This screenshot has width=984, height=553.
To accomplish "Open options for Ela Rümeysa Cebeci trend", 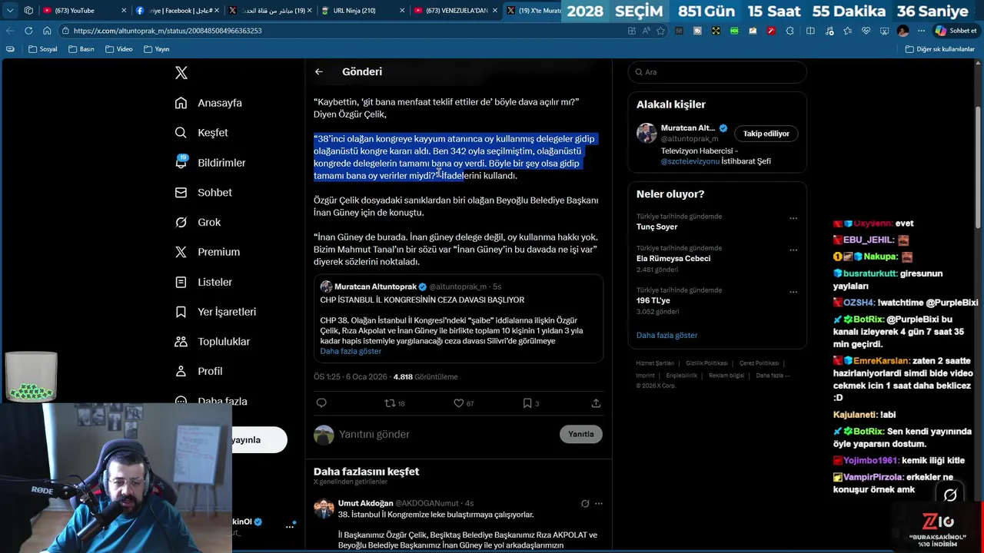I will (x=793, y=250).
